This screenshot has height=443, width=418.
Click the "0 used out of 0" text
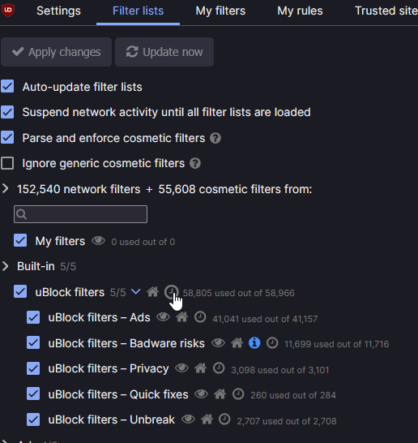point(143,242)
